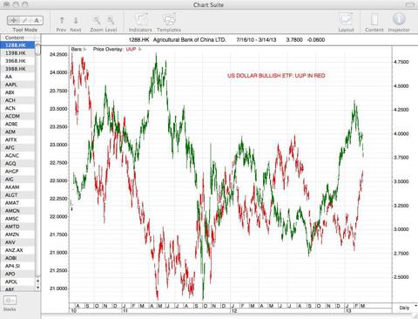The height and width of the screenshot is (319, 418).
Task: Click the UUP price overlay label
Action: click(131, 49)
